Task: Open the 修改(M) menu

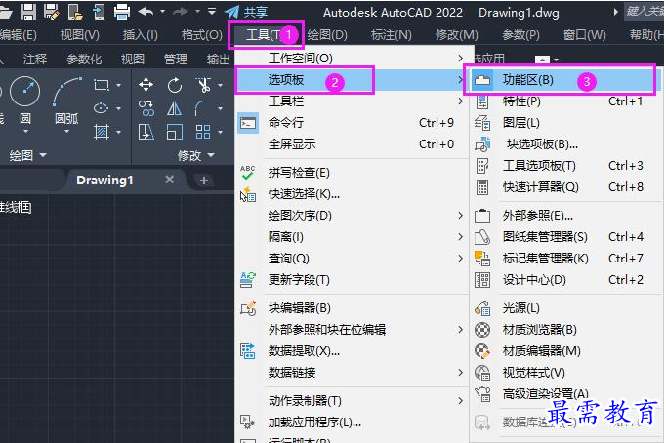Action: 457,35
